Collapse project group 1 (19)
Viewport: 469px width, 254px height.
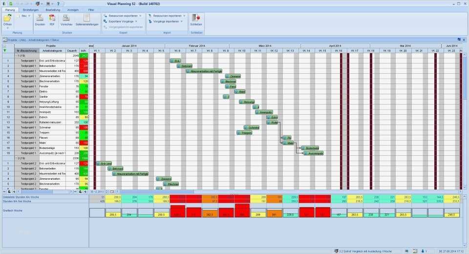click(x=17, y=56)
